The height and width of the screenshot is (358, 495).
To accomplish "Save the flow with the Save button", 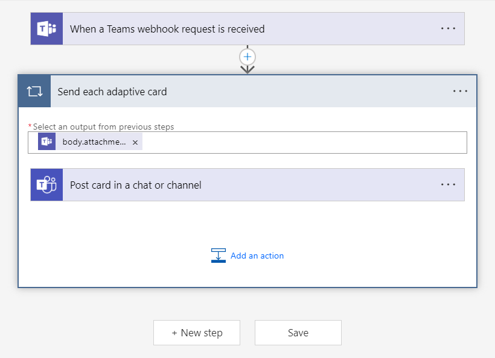I will [x=298, y=333].
